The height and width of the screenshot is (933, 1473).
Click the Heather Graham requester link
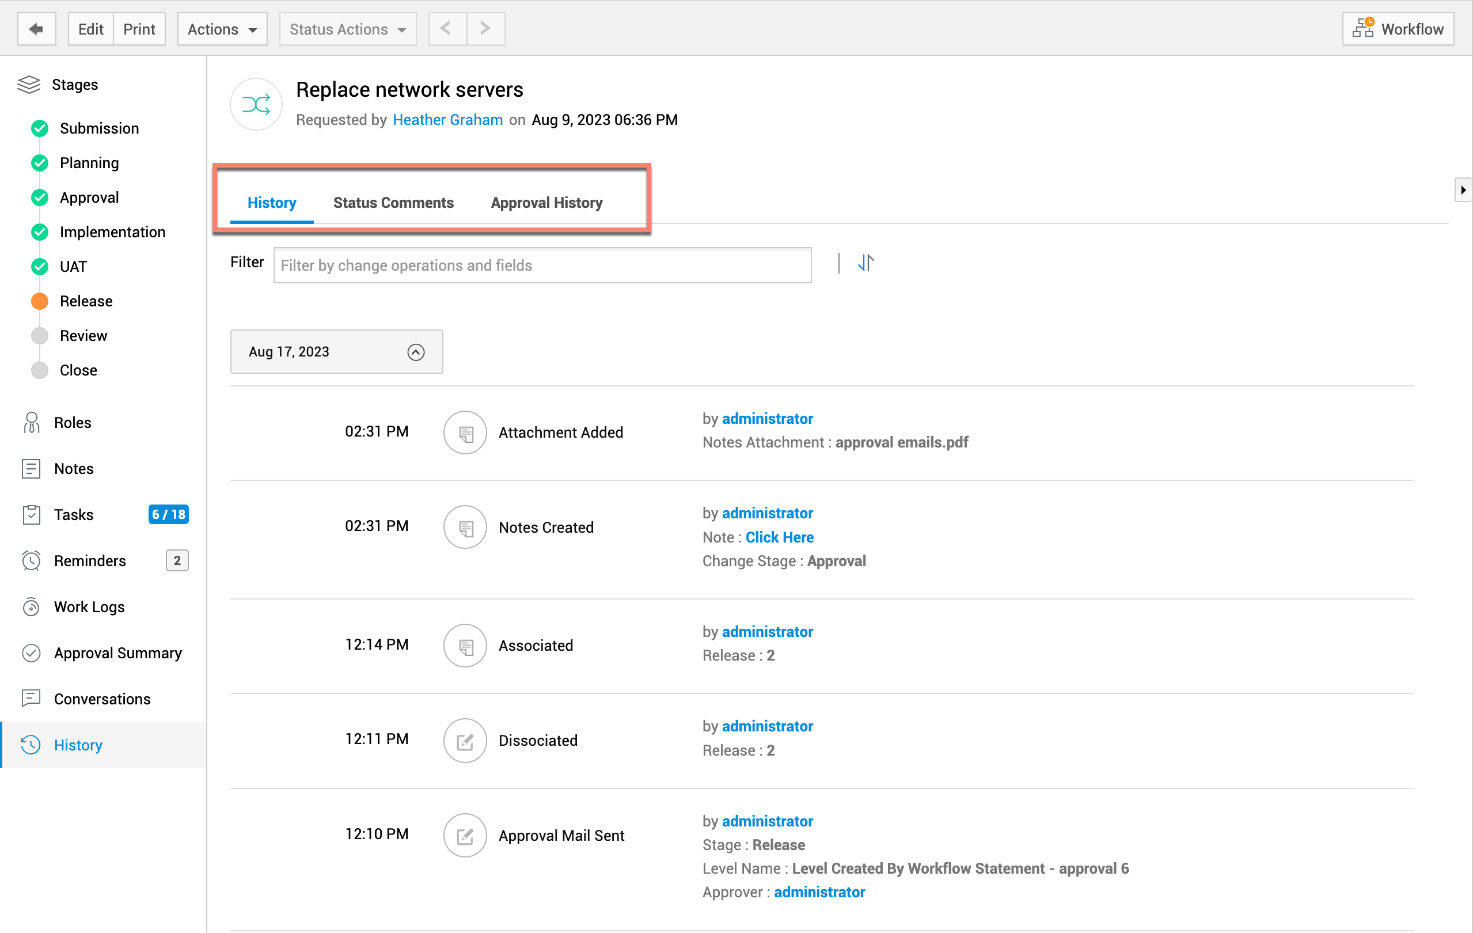tap(447, 120)
